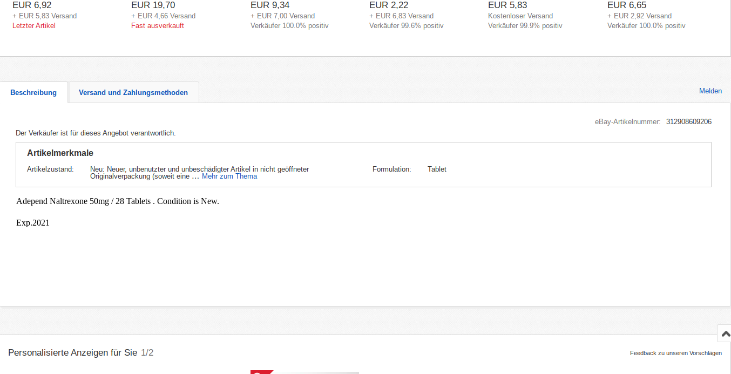Click the Adepend Naltrexone description text
Viewport: 731px width, 374px height.
[117, 201]
